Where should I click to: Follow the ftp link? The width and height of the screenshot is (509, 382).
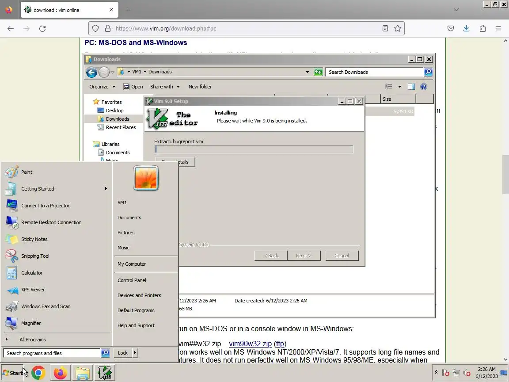tap(280, 344)
